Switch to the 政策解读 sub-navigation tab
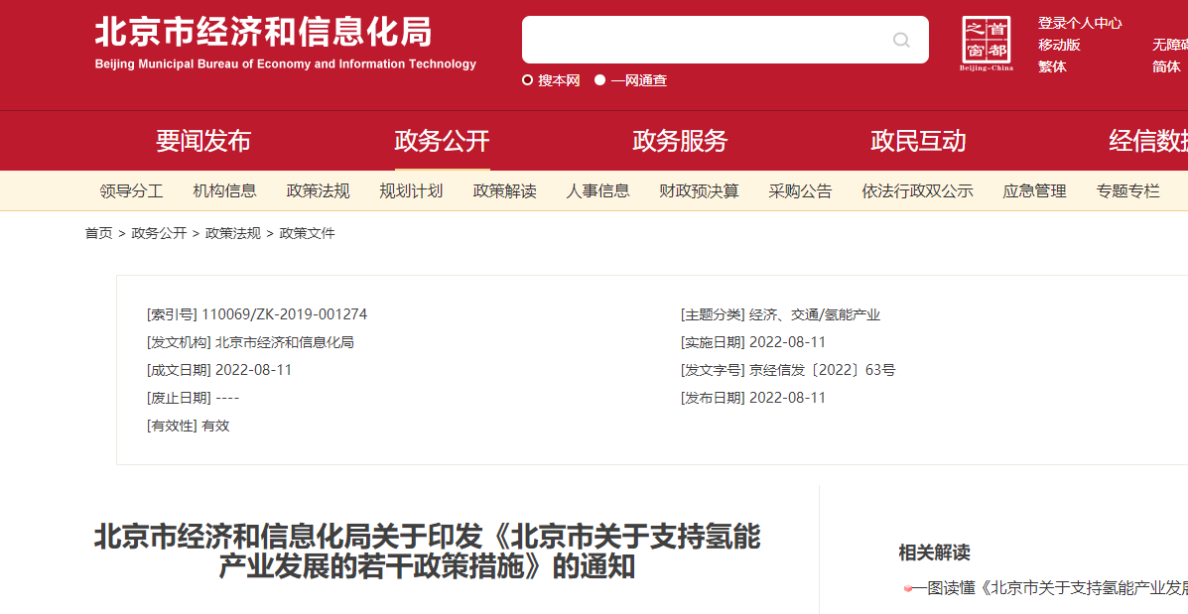 coord(504,191)
